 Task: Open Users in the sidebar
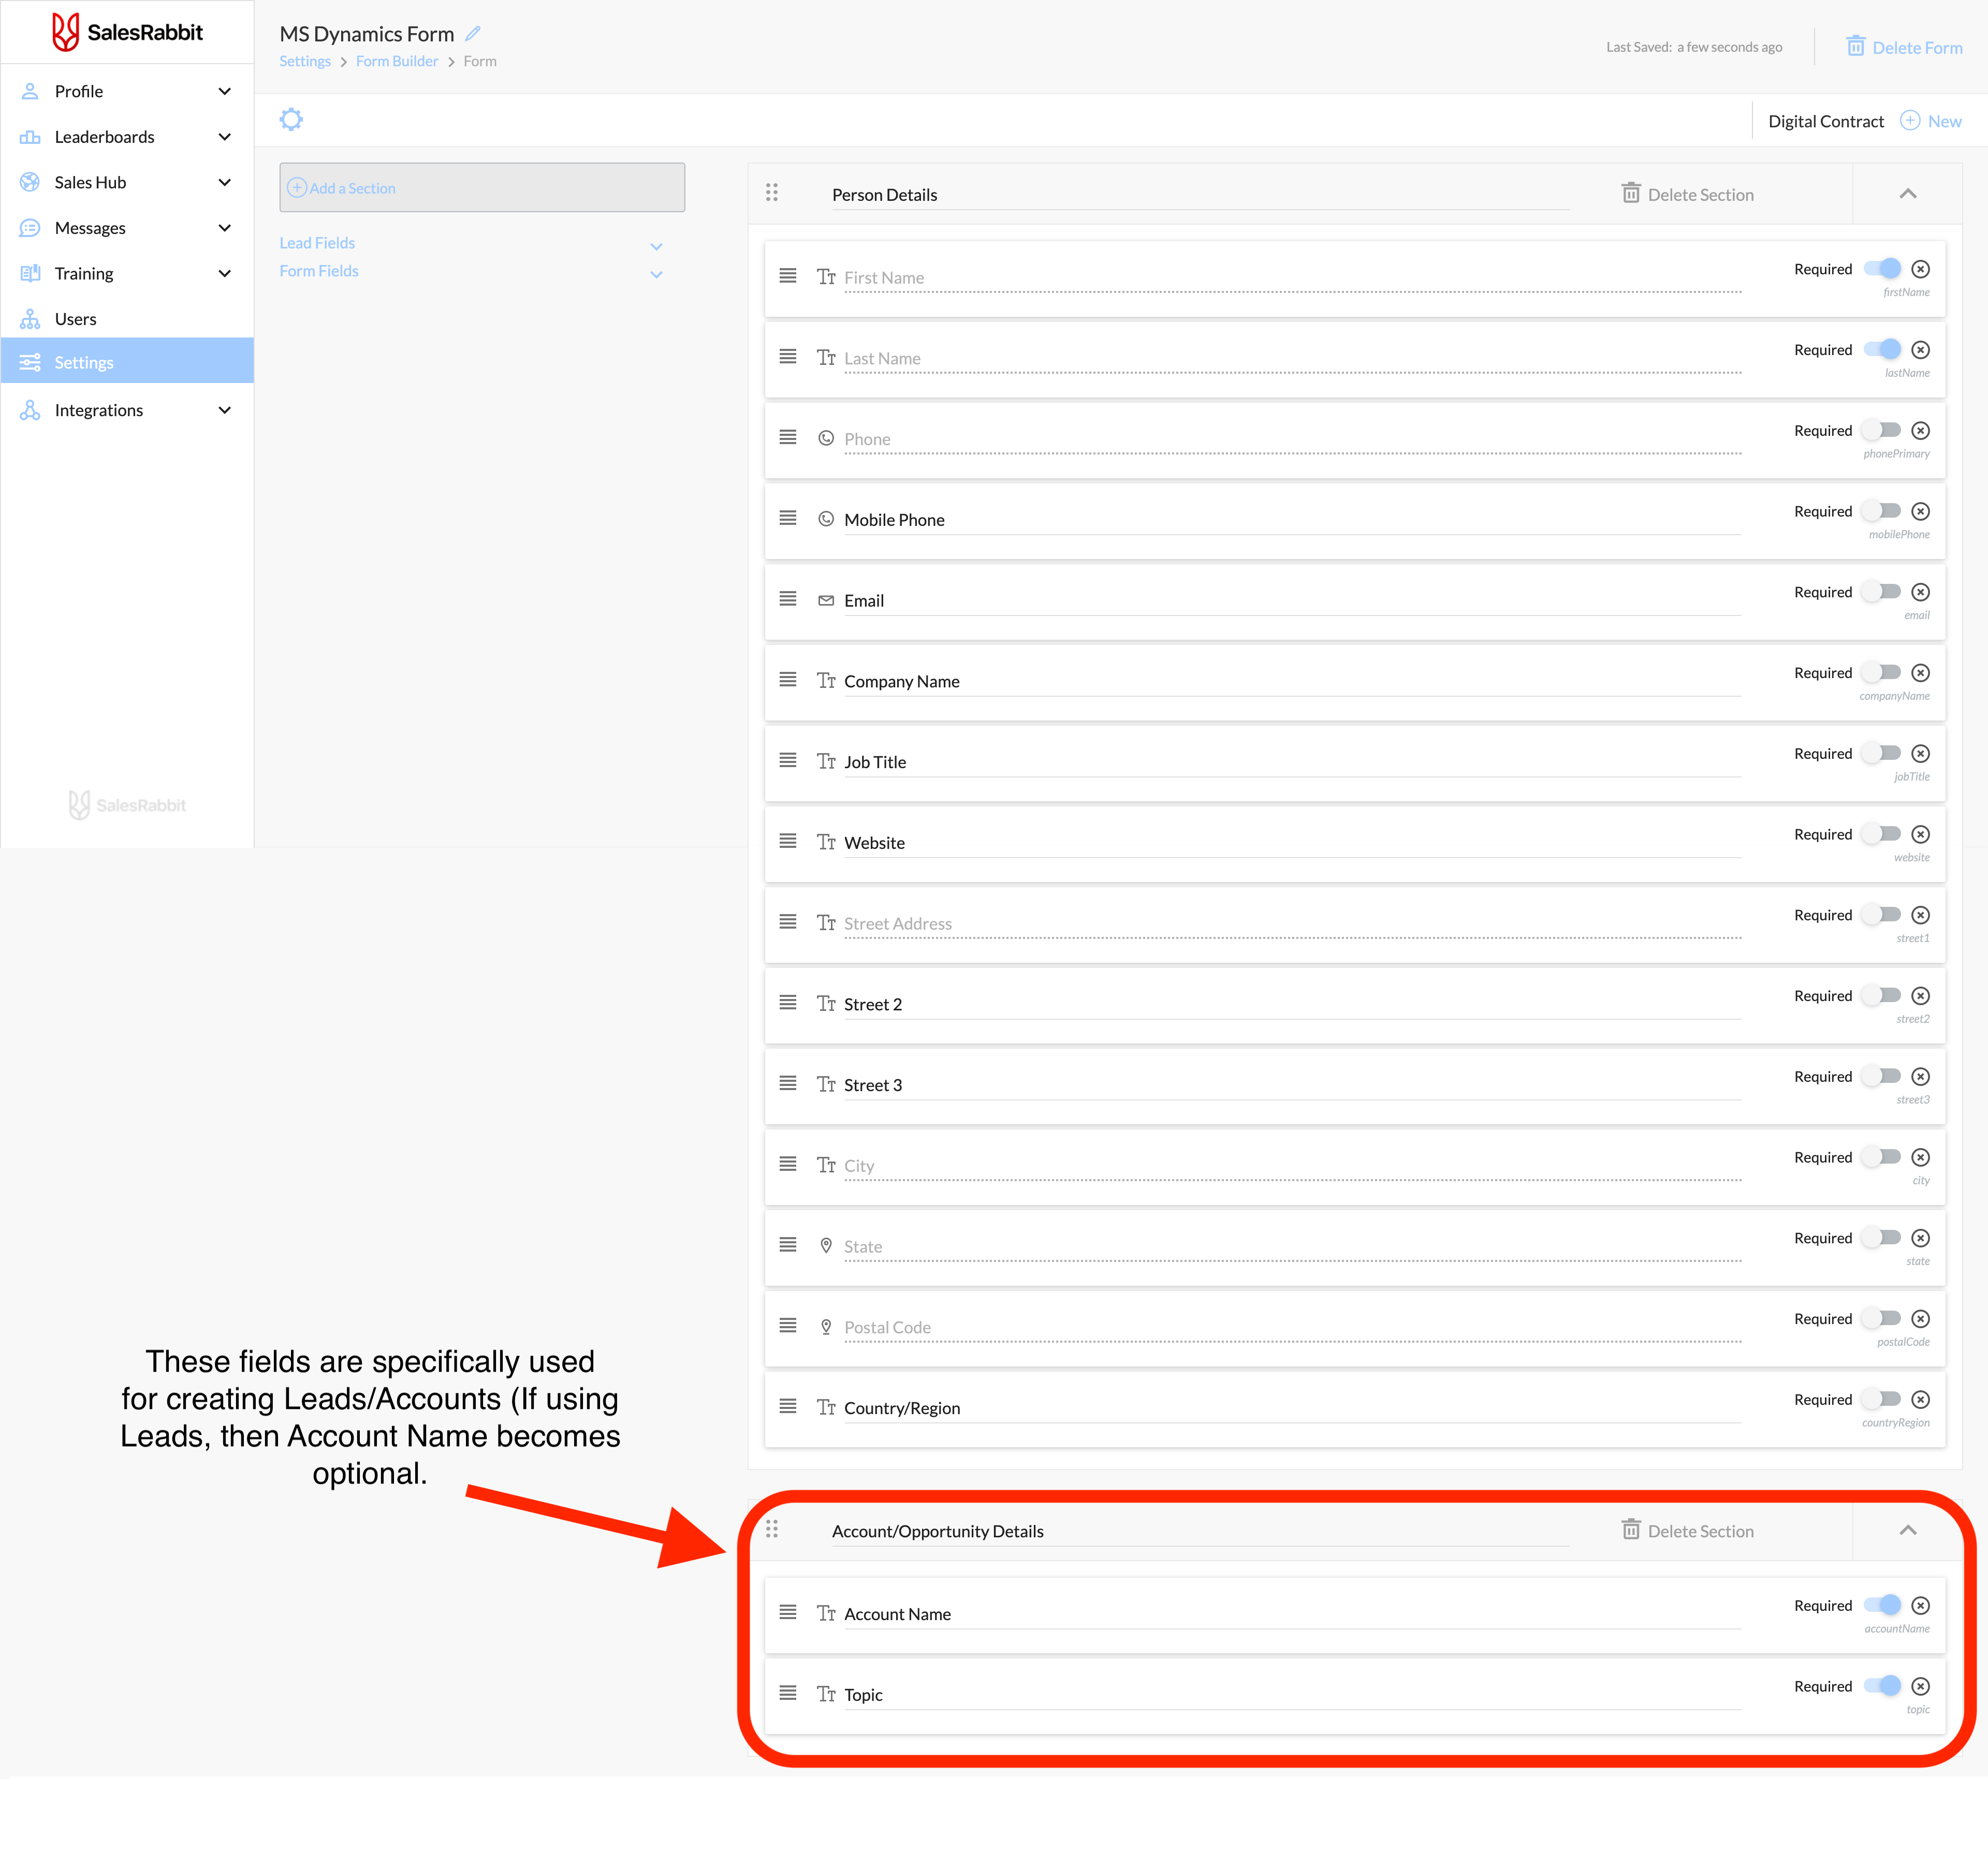127,319
